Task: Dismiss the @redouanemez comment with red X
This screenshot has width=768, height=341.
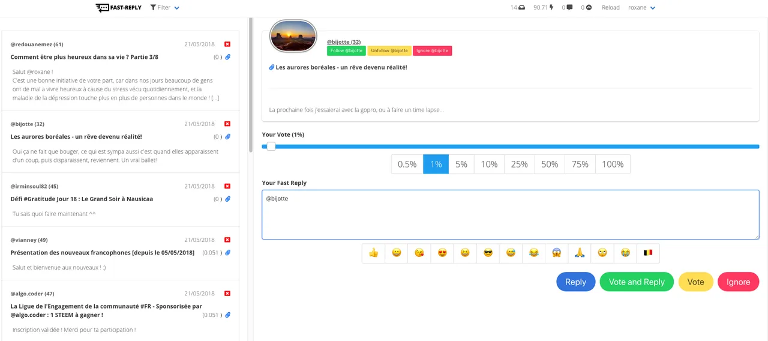Action: (227, 44)
